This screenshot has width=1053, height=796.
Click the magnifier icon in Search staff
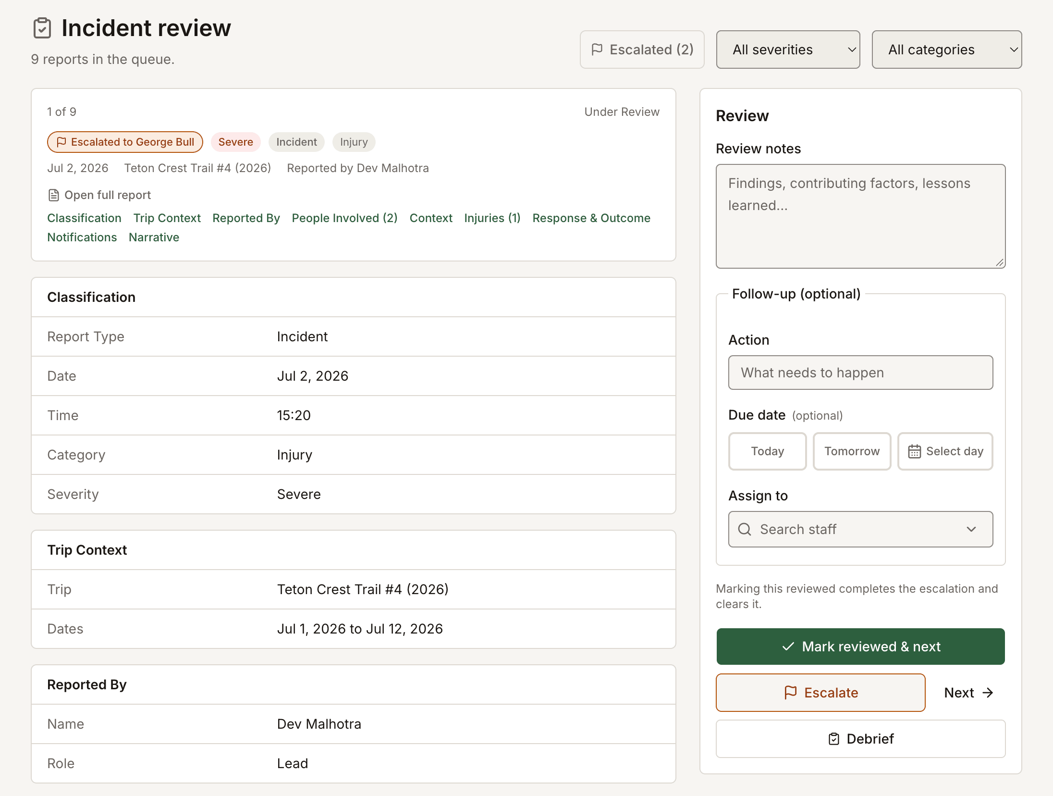[x=745, y=529]
